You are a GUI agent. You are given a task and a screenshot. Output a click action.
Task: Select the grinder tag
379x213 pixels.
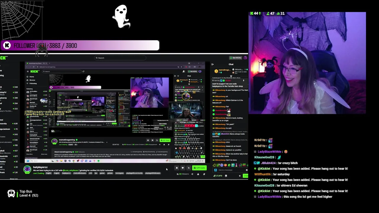tap(110, 173)
